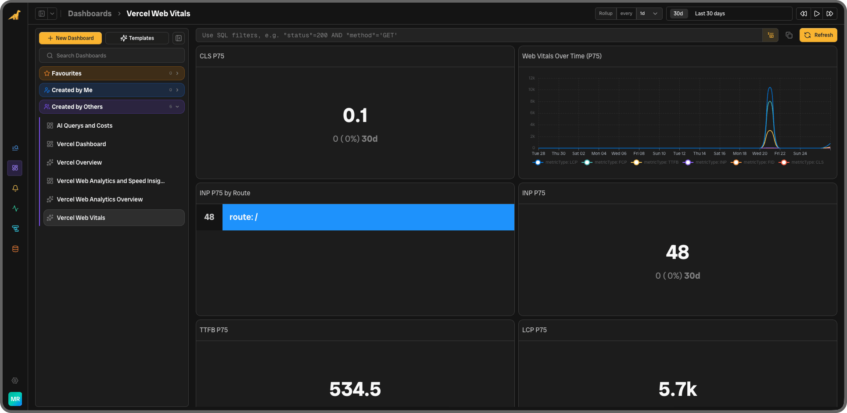Screen dimensions: 847x413
Task: Click the TTFB P75 value 534.5
Action: coord(355,389)
